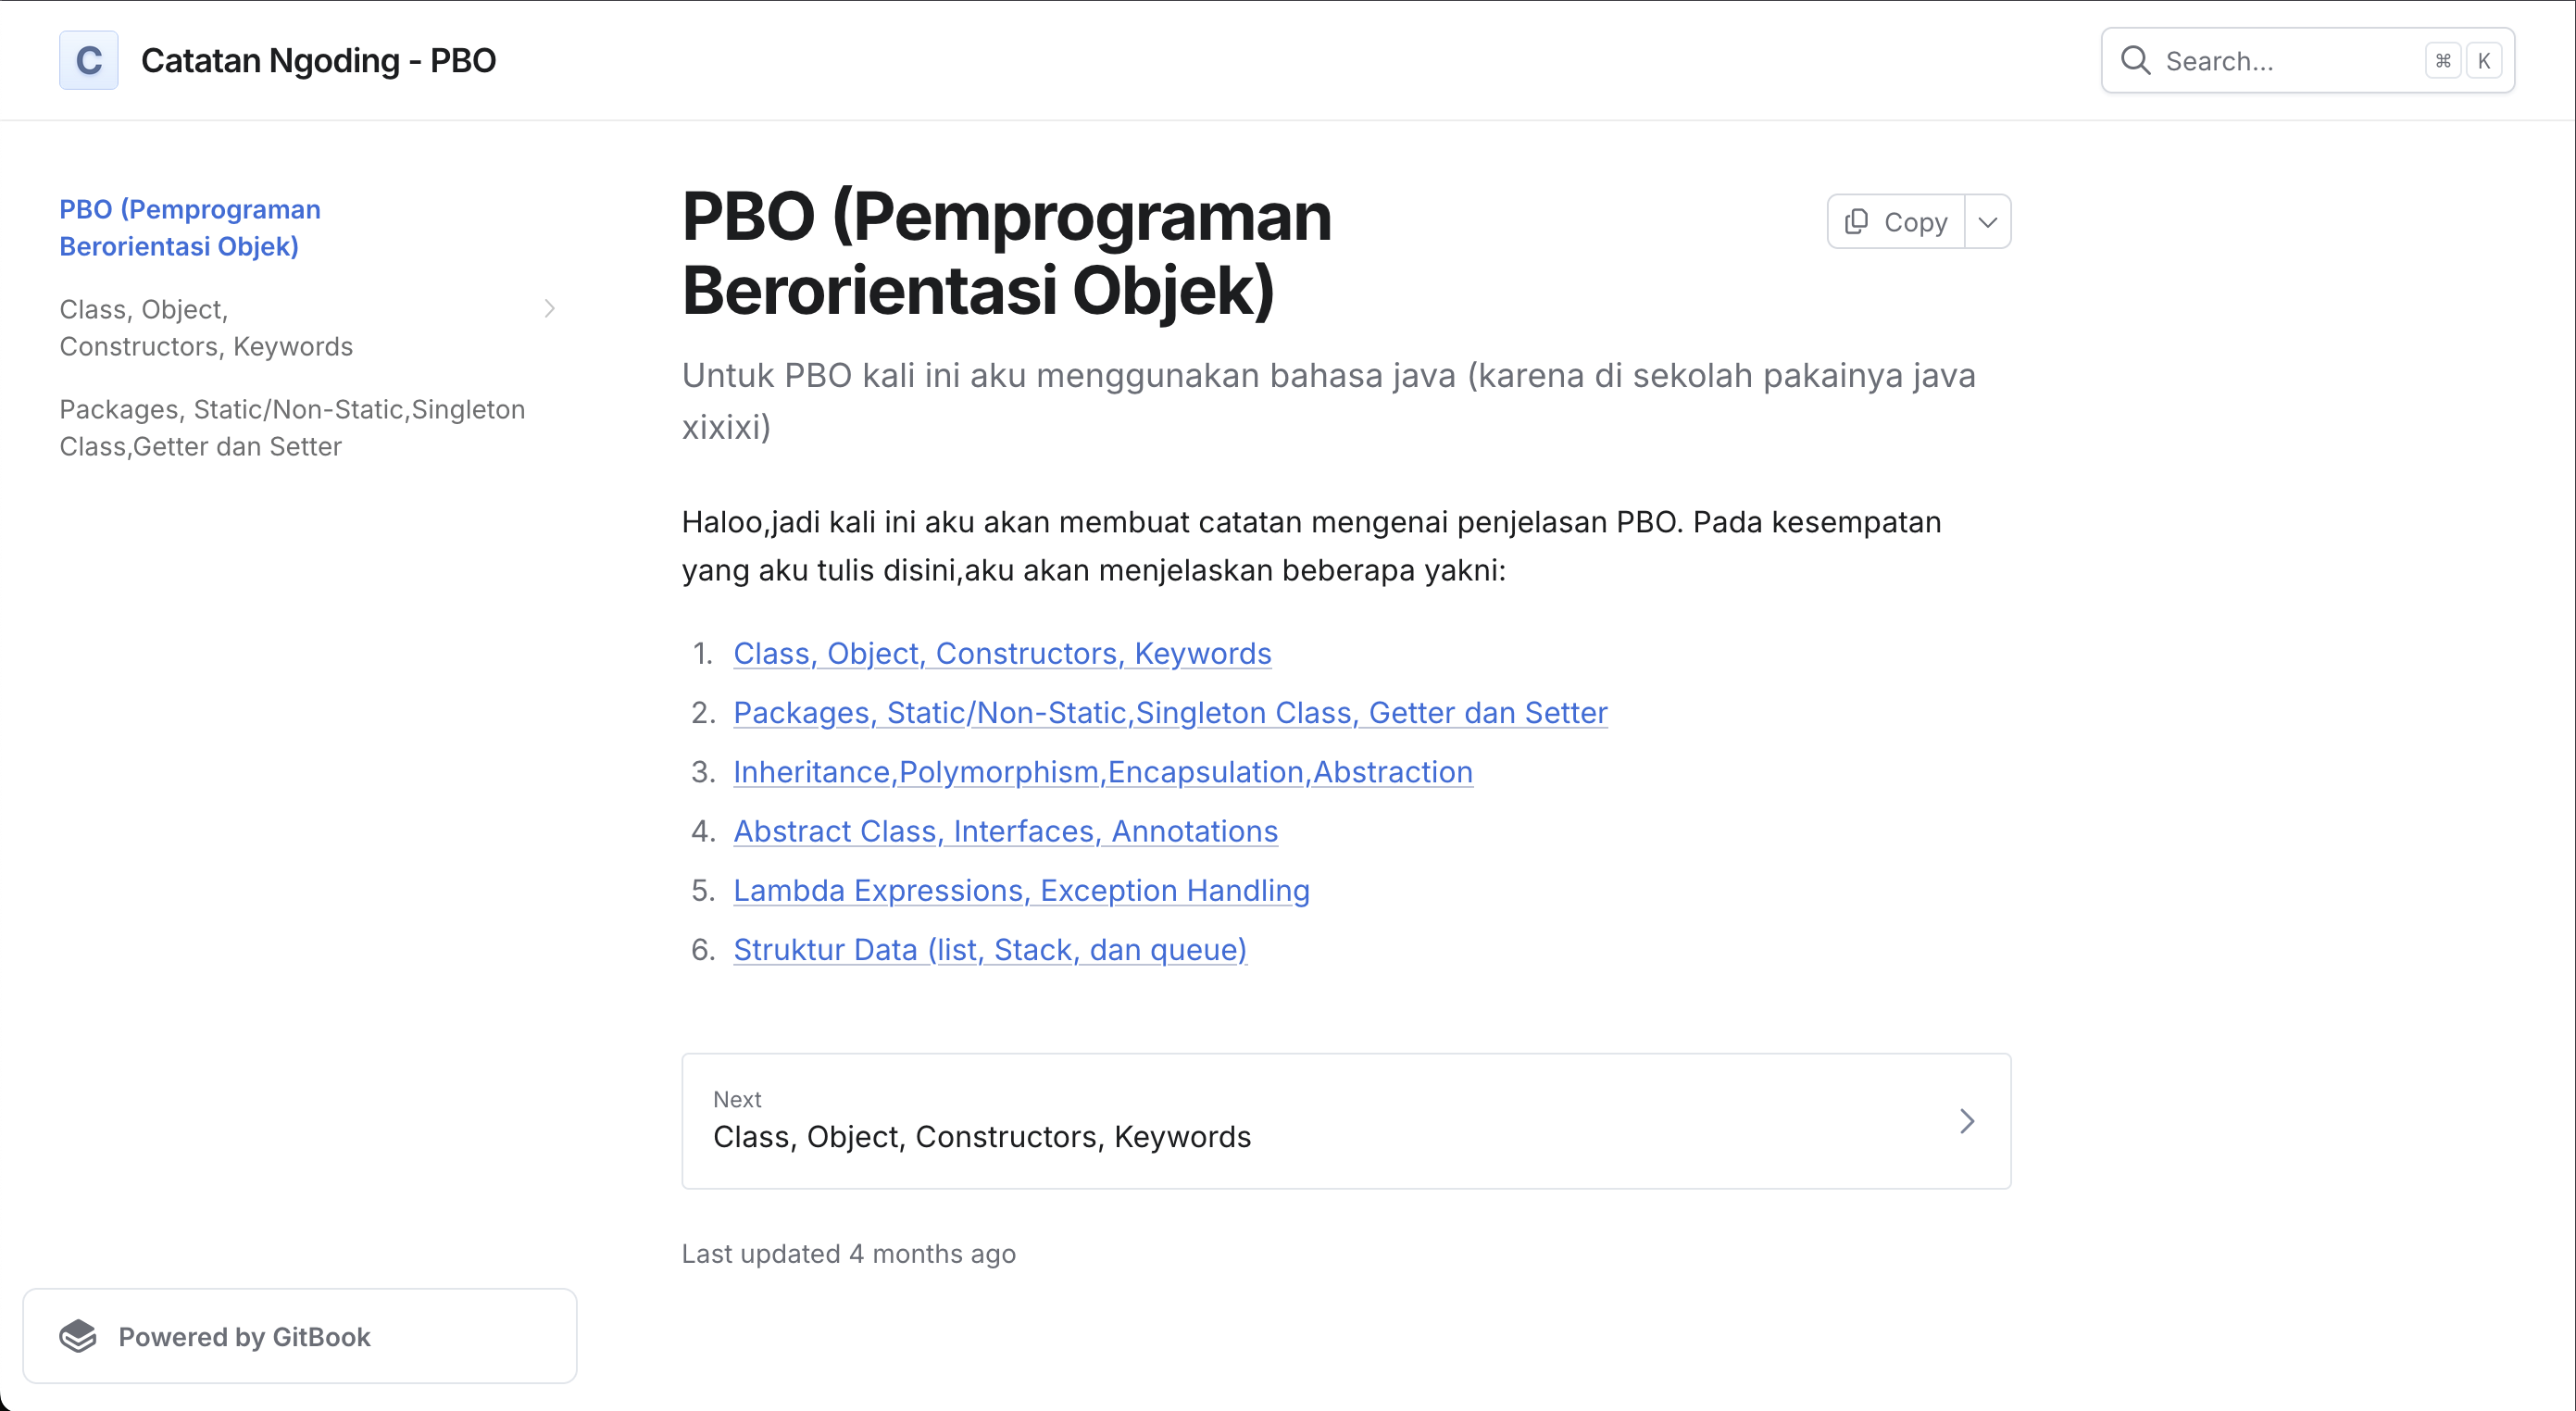The image size is (2576, 1411).
Task: Click the search magnifier icon
Action: (2136, 60)
